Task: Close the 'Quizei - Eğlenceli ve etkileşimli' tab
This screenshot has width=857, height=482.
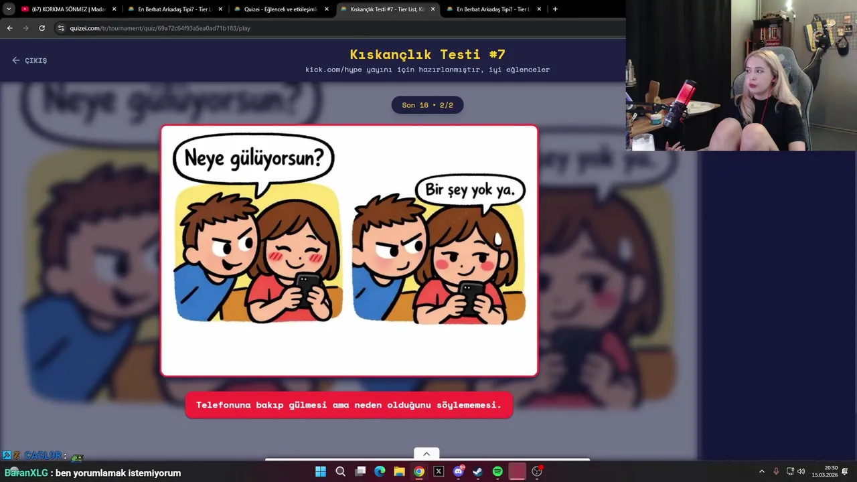Action: [327, 9]
